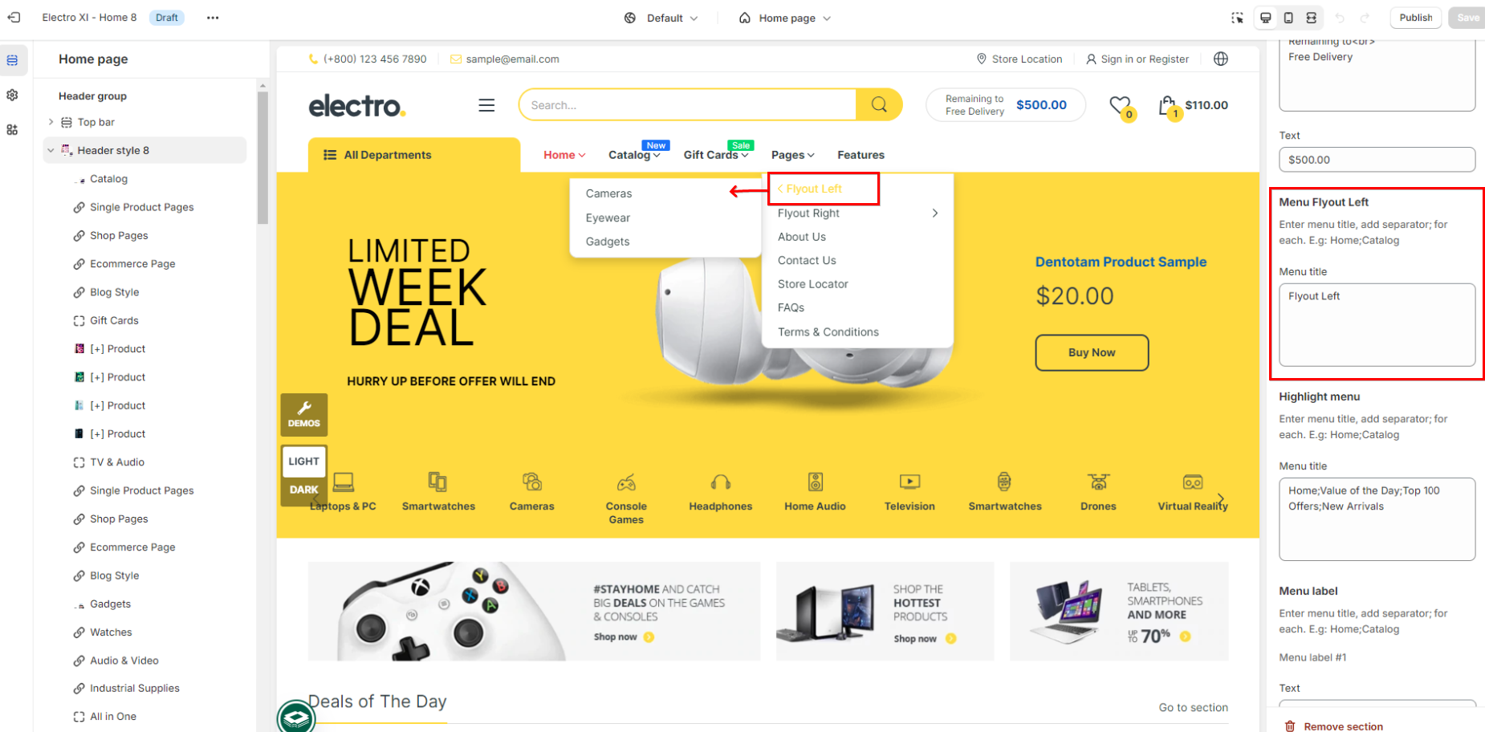Click the Flyout Left menu title field
The height and width of the screenshot is (732, 1485).
1377,324
